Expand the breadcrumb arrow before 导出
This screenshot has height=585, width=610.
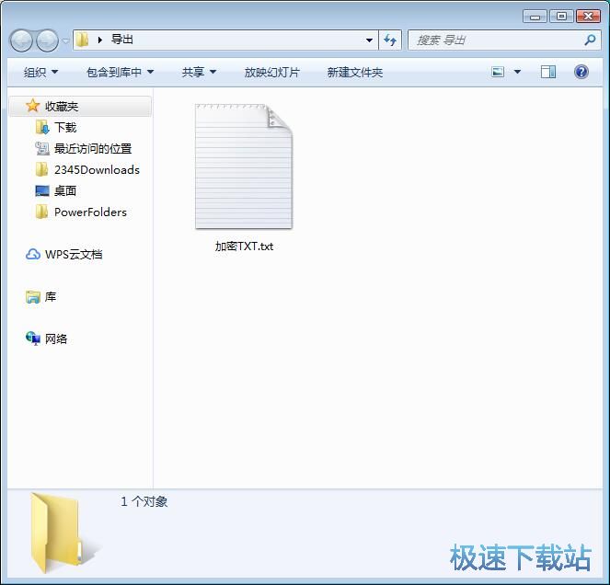[x=100, y=40]
